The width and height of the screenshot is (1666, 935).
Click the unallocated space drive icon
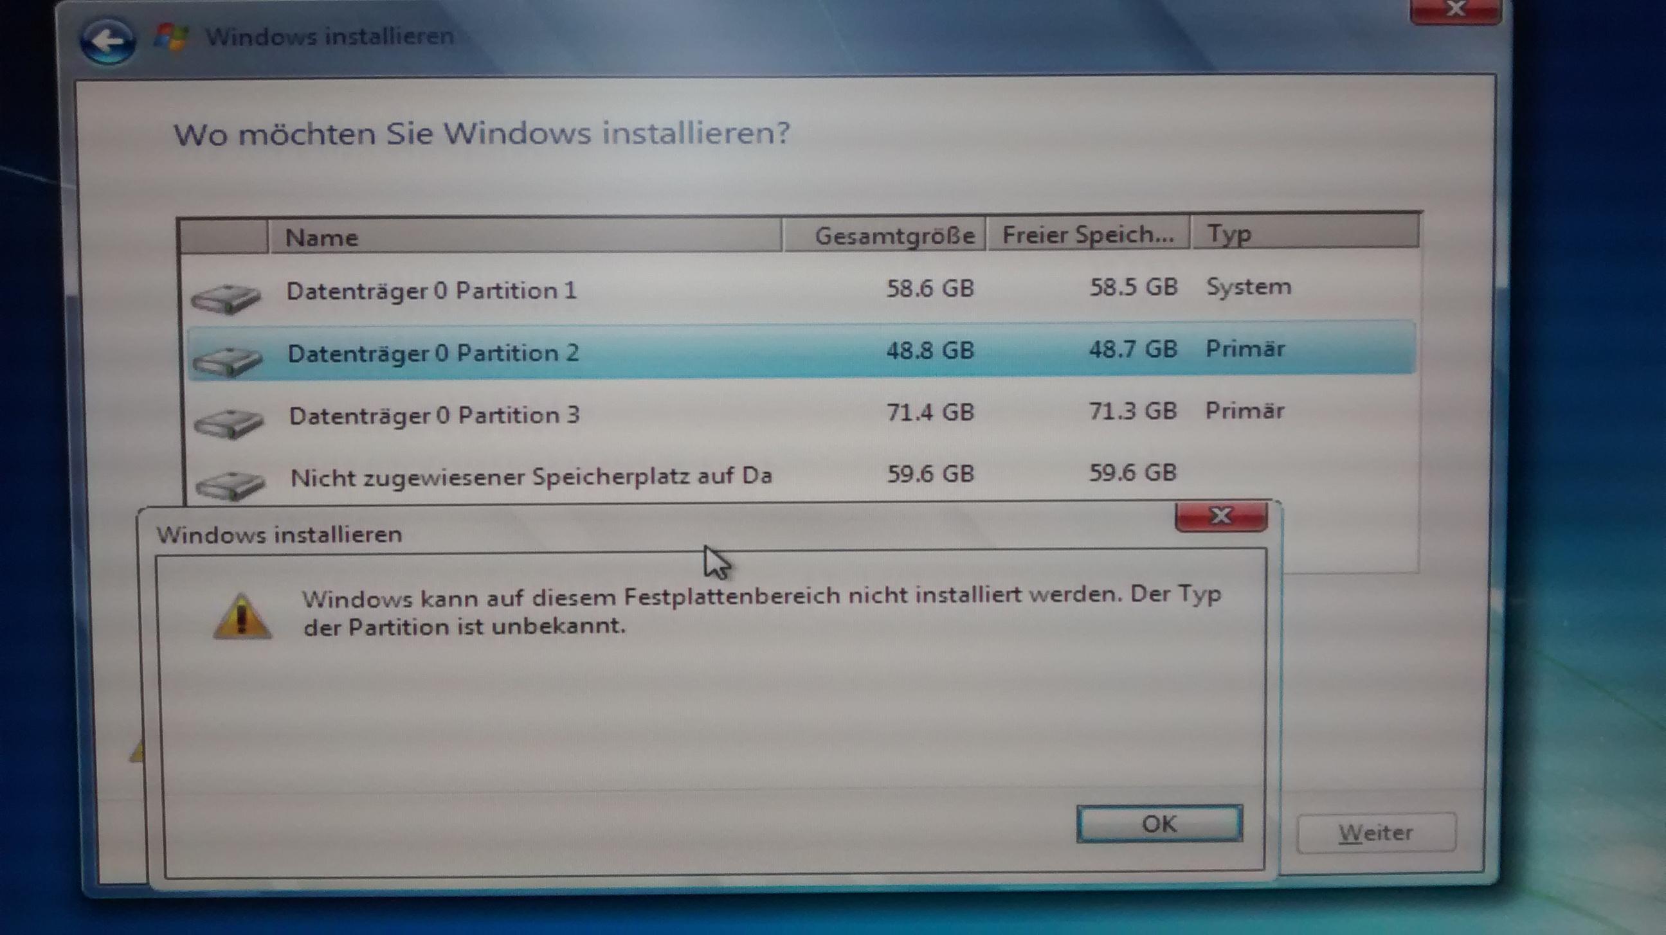[230, 485]
